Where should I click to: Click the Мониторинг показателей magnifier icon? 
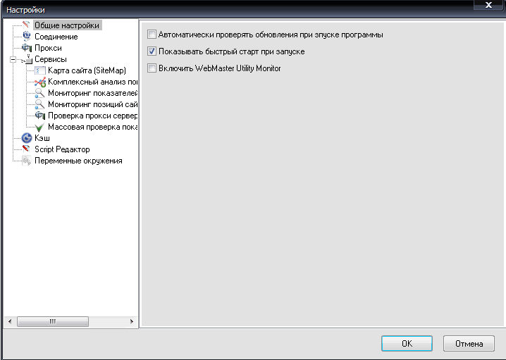pos(40,93)
